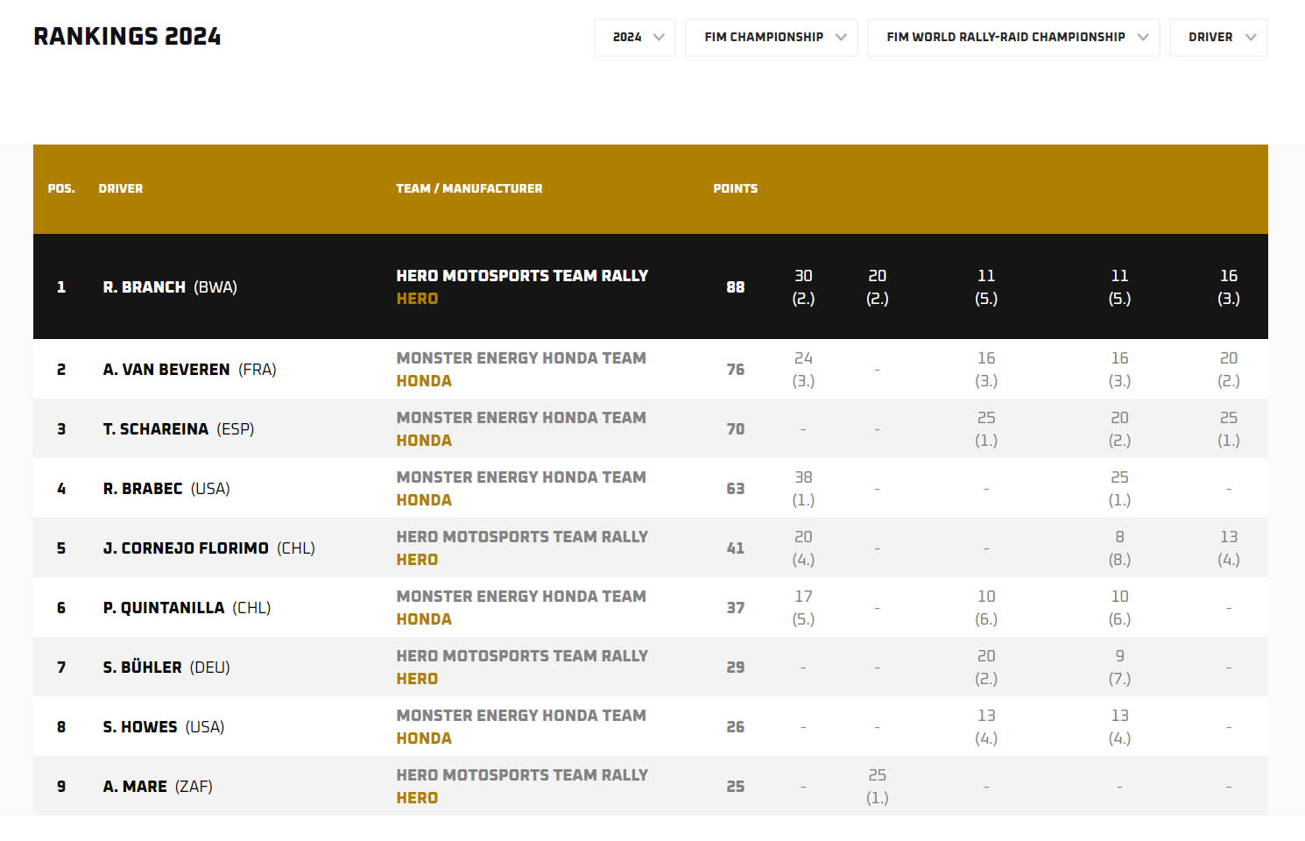
Task: Click position number 9 for A. Mare
Action: 61,787
